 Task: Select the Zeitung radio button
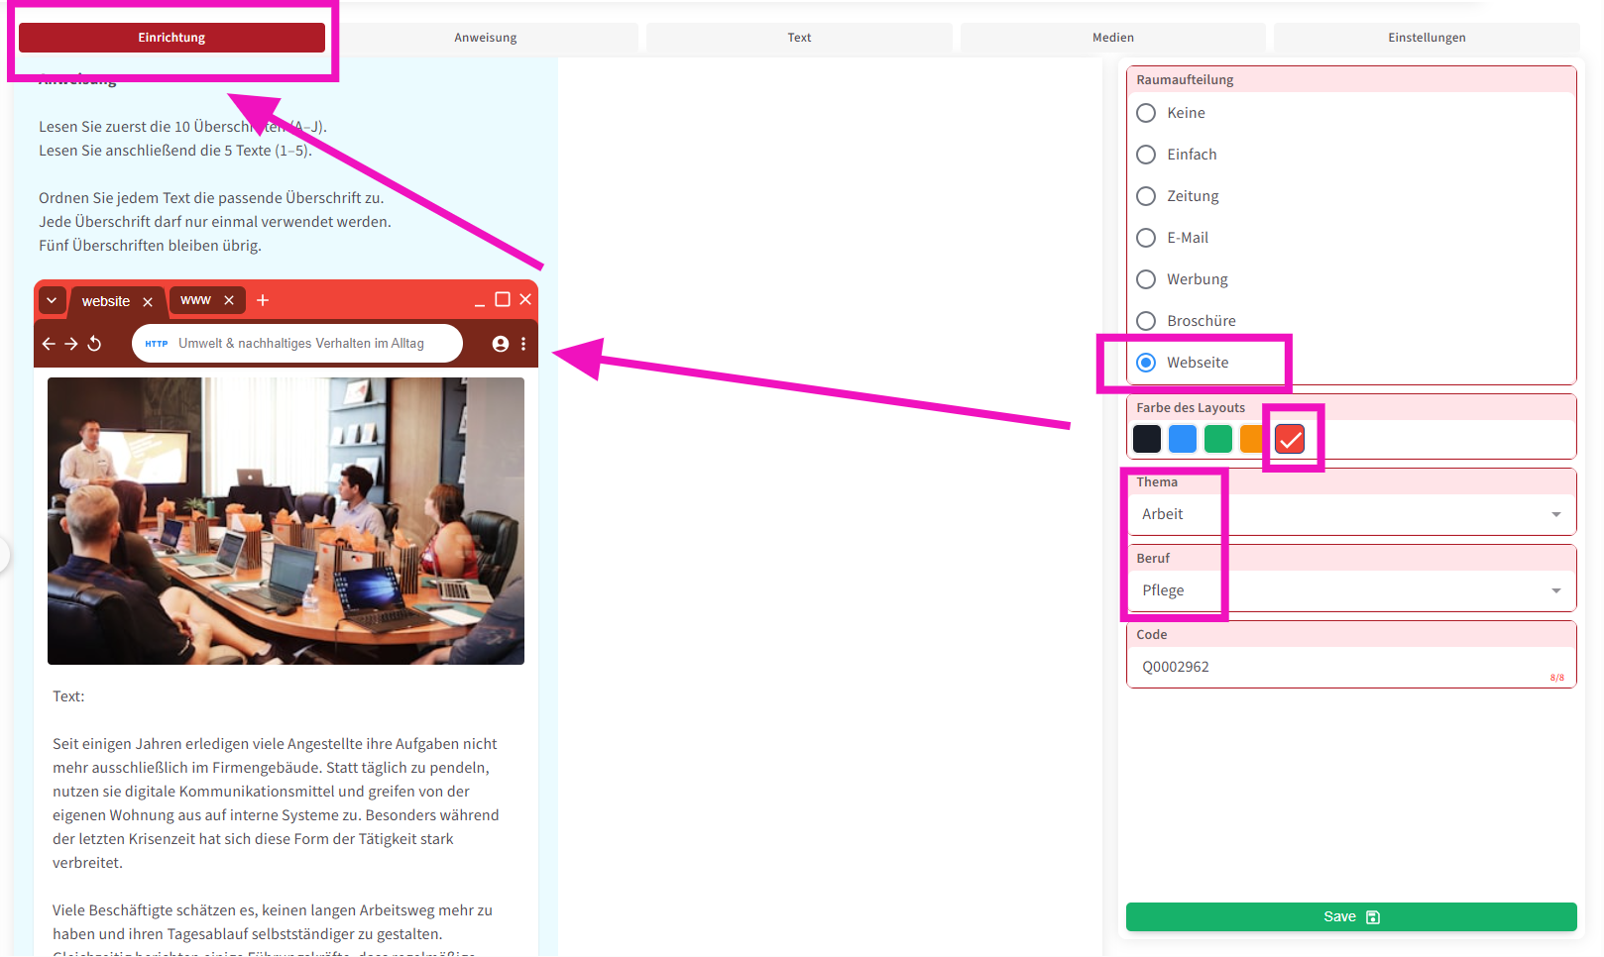[1146, 196]
